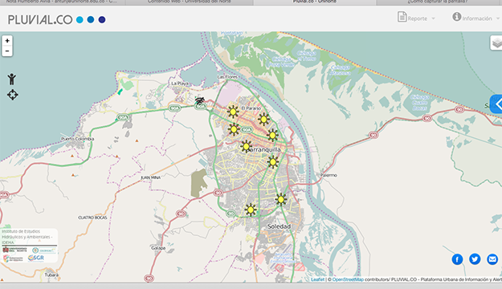This screenshot has width=502, height=289.
Task: Click the pegman street view icon
Action: pos(12,79)
